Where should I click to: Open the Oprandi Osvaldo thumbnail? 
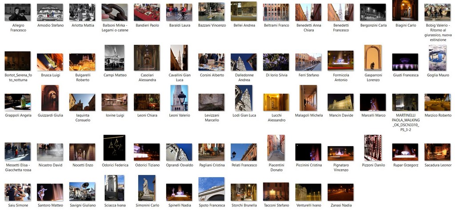[179, 152]
